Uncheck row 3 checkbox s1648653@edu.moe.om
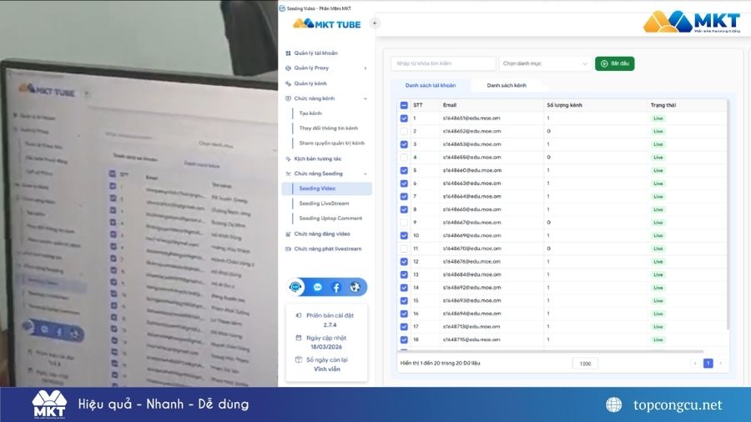 (x=404, y=144)
